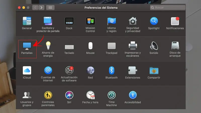Open Teclado keyboard settings
This screenshot has width=201, height=113.
[x=69, y=49]
